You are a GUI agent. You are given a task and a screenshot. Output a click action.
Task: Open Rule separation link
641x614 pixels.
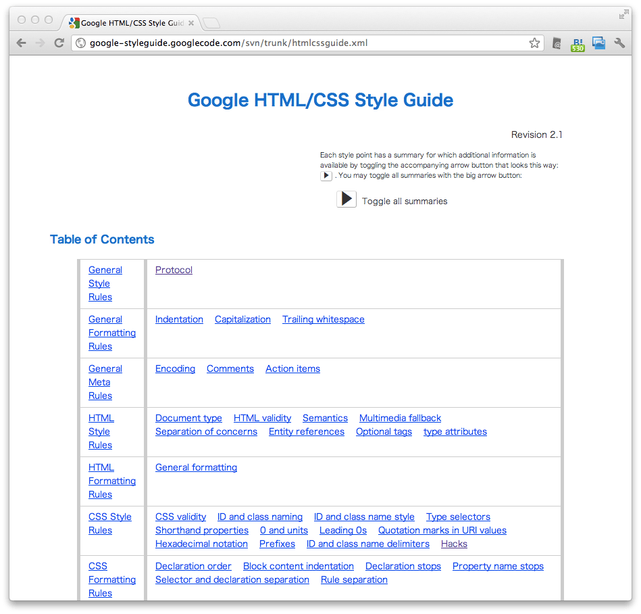coord(354,580)
